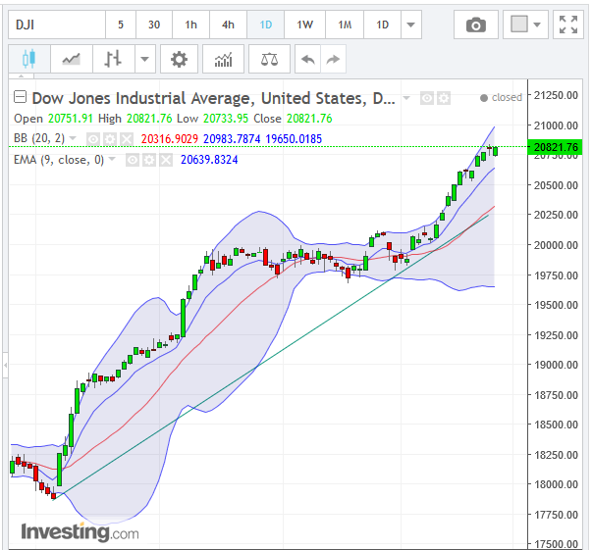Viewport: 592px width, 550px height.
Task: Click the current price label 20821.76
Action: pyautogui.click(x=555, y=147)
